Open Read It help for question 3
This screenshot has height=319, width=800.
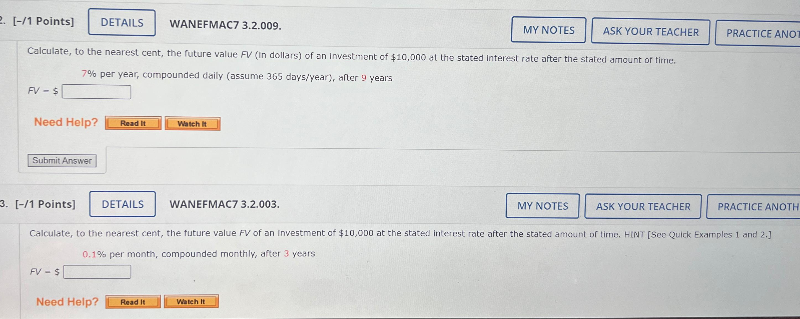tap(133, 302)
